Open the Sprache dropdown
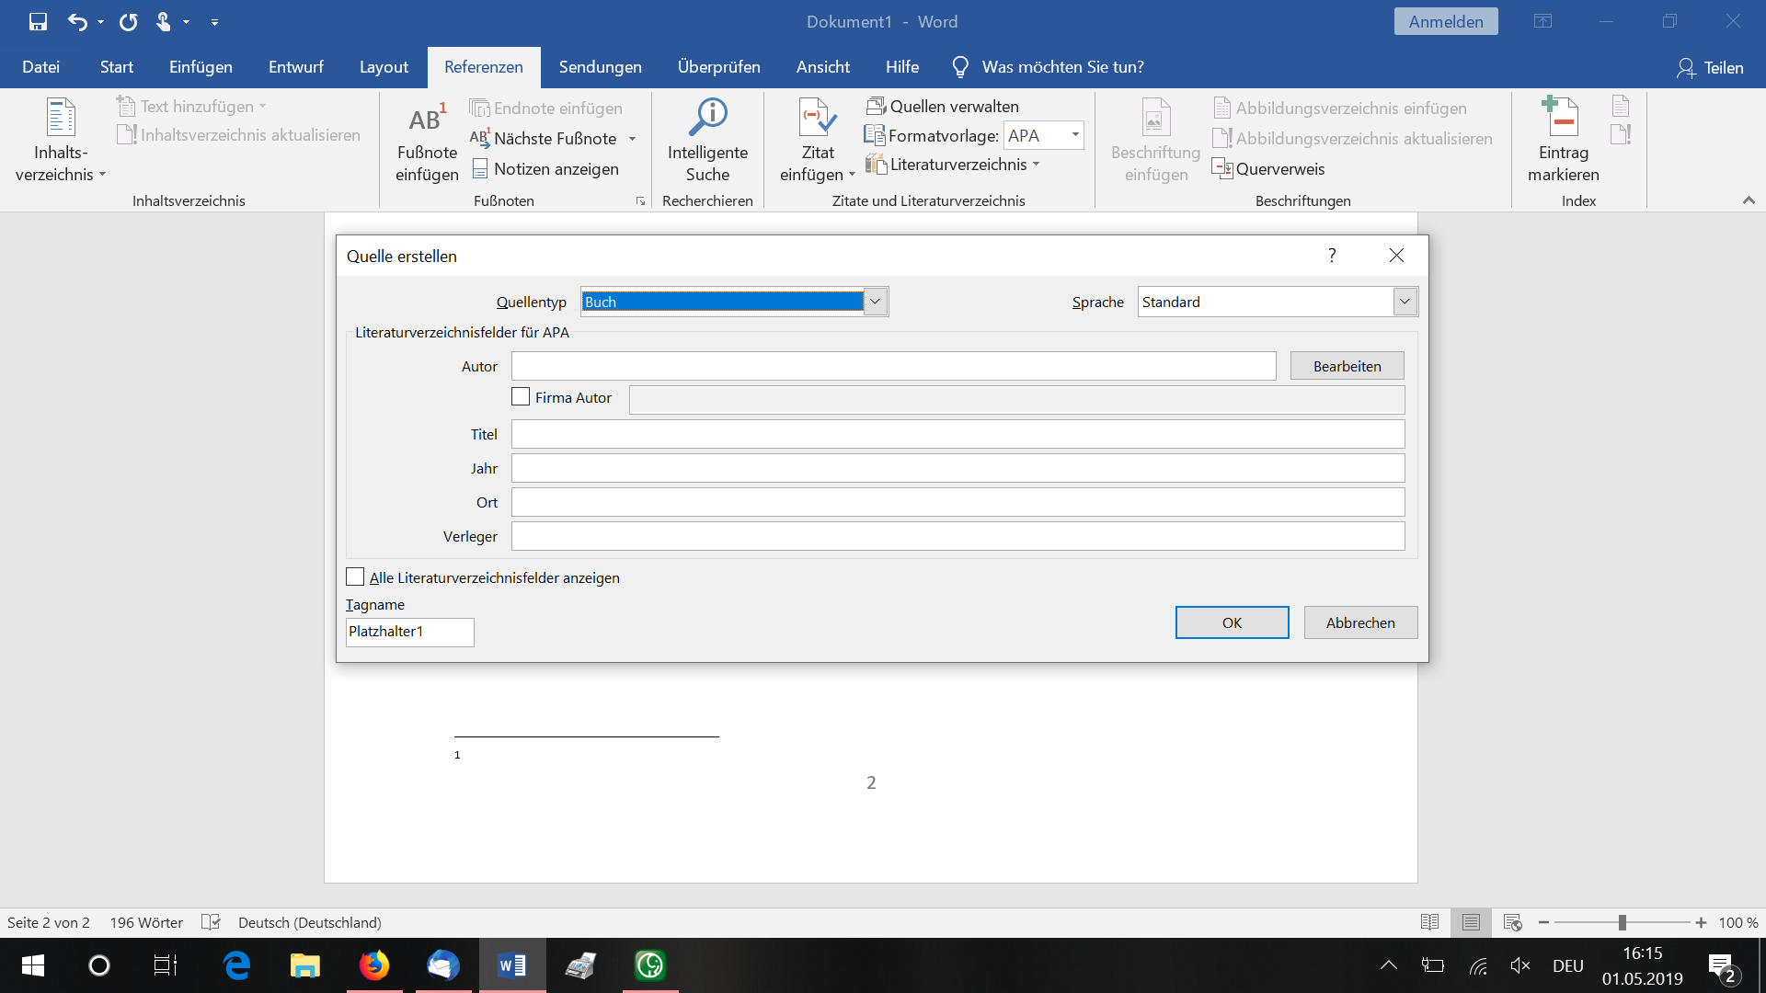The height and width of the screenshot is (993, 1766). (1404, 302)
